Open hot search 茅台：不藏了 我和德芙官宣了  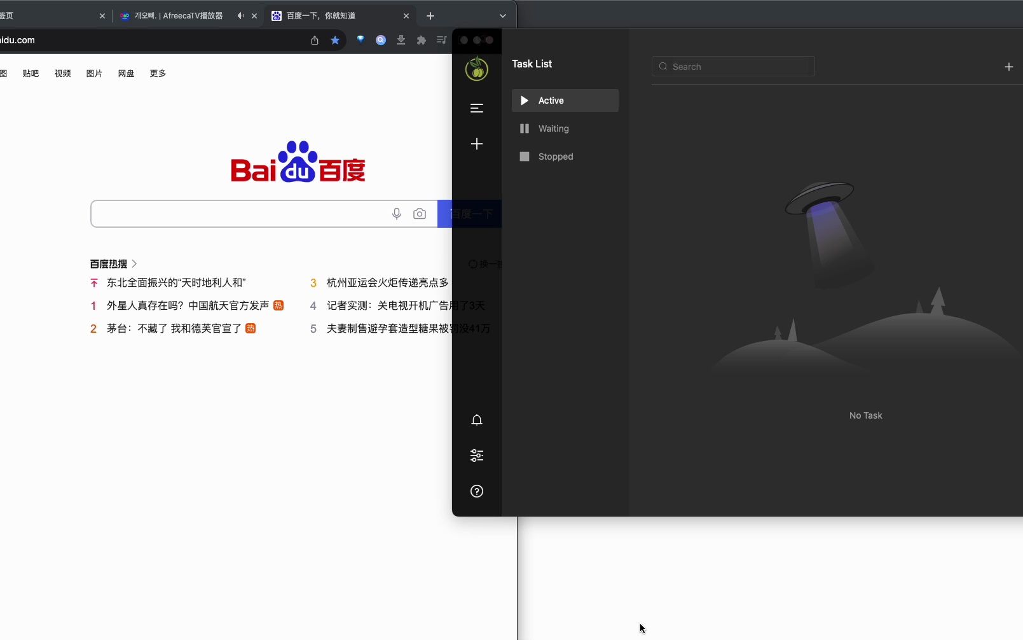[174, 328]
